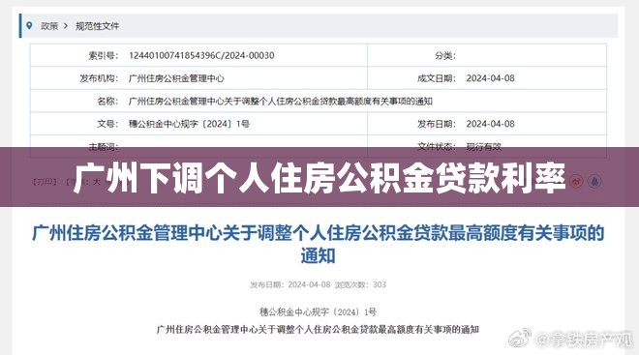The image size is (639, 355).
Task: Click the 名称 row notice title text
Action: click(281, 101)
